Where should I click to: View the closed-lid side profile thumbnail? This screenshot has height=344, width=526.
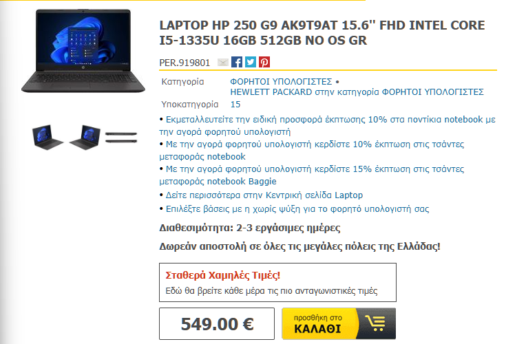click(x=121, y=137)
